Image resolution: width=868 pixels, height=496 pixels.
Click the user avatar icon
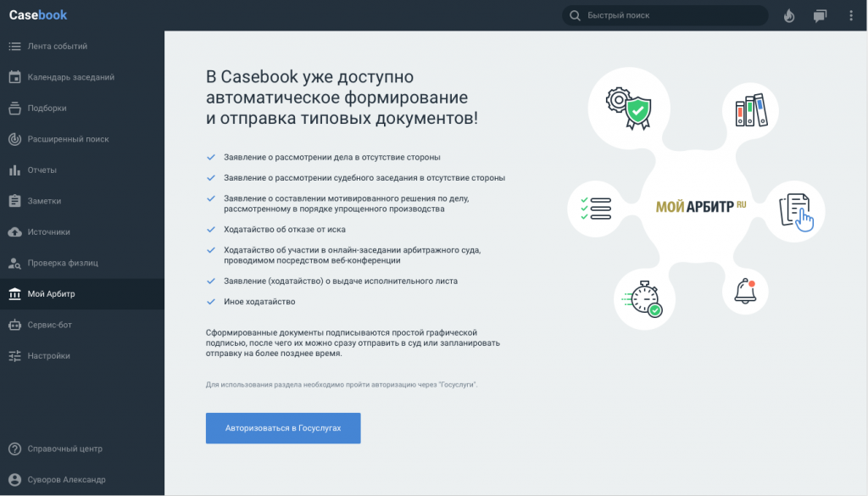[15, 480]
